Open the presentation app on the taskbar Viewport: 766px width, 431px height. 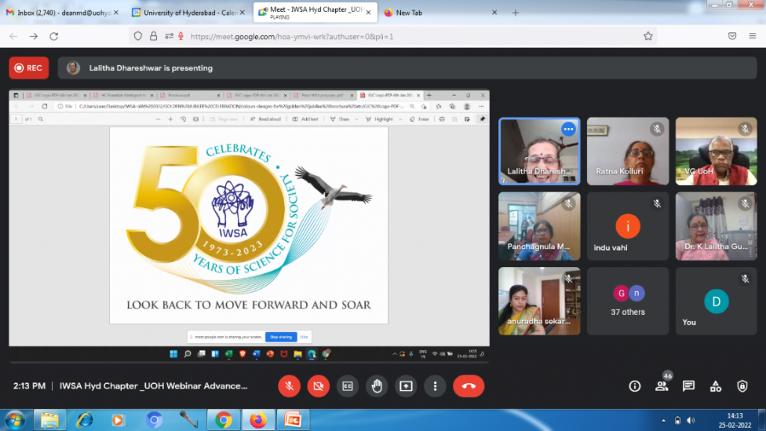click(x=293, y=421)
